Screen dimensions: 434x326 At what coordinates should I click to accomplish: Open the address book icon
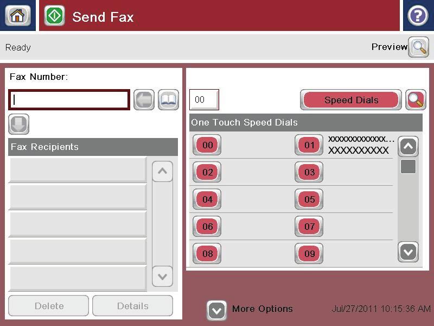pyautogui.click(x=168, y=100)
